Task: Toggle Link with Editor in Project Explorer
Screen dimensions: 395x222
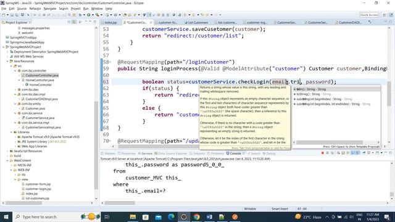Action: pos(74,22)
